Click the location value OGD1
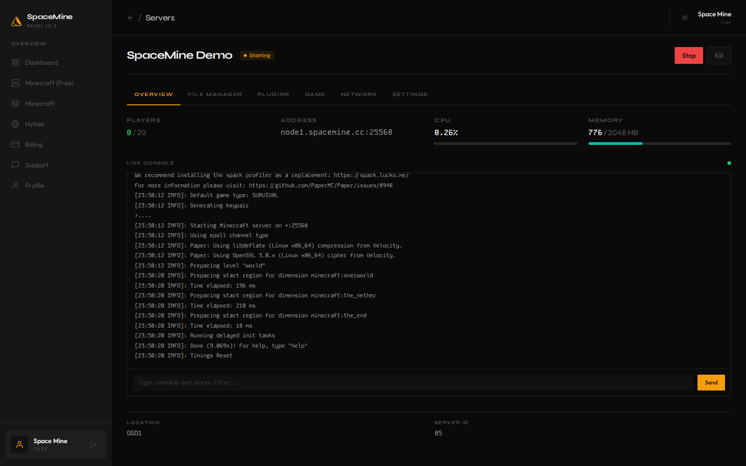Image resolution: width=746 pixels, height=466 pixels. click(134, 433)
